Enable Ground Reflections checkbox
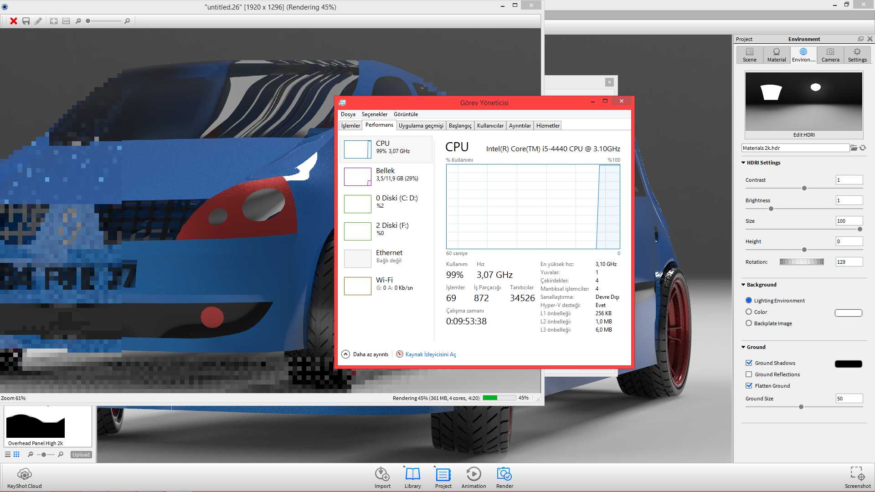 (749, 374)
